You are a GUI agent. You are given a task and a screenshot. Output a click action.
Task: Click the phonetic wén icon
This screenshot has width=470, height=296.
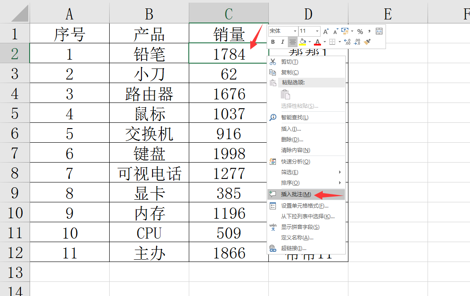(273, 227)
